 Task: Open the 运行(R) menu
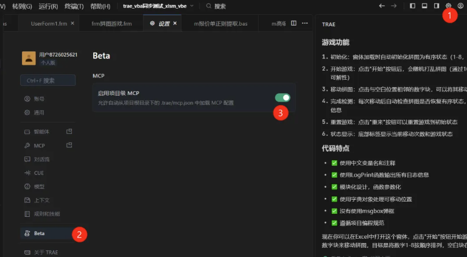tap(48, 6)
